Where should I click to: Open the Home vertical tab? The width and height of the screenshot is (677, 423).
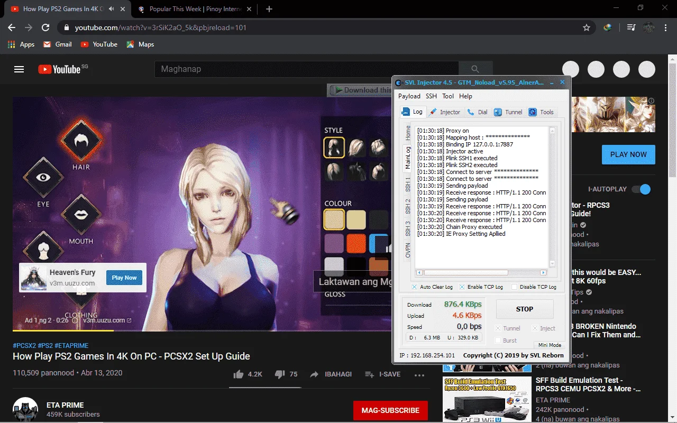coord(408,133)
